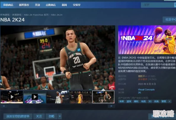176x120 pixels.
Task: Click the NBA 2K24 breadcrumb link
Action: [x=57, y=15]
